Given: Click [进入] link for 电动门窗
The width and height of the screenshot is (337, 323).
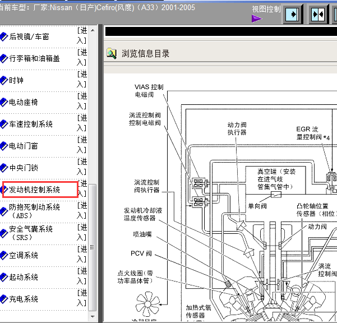Looking at the screenshot, I should tap(82, 145).
